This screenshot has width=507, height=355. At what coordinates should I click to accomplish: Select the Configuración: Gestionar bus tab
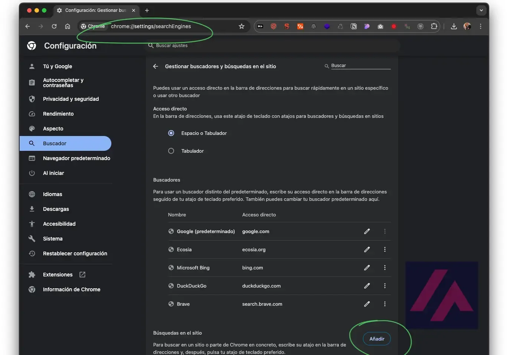[96, 10]
